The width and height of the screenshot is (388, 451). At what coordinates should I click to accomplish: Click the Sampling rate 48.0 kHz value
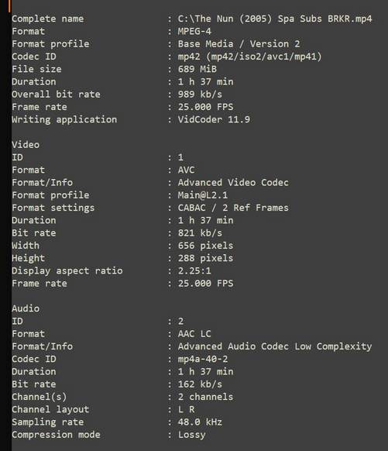[200, 422]
